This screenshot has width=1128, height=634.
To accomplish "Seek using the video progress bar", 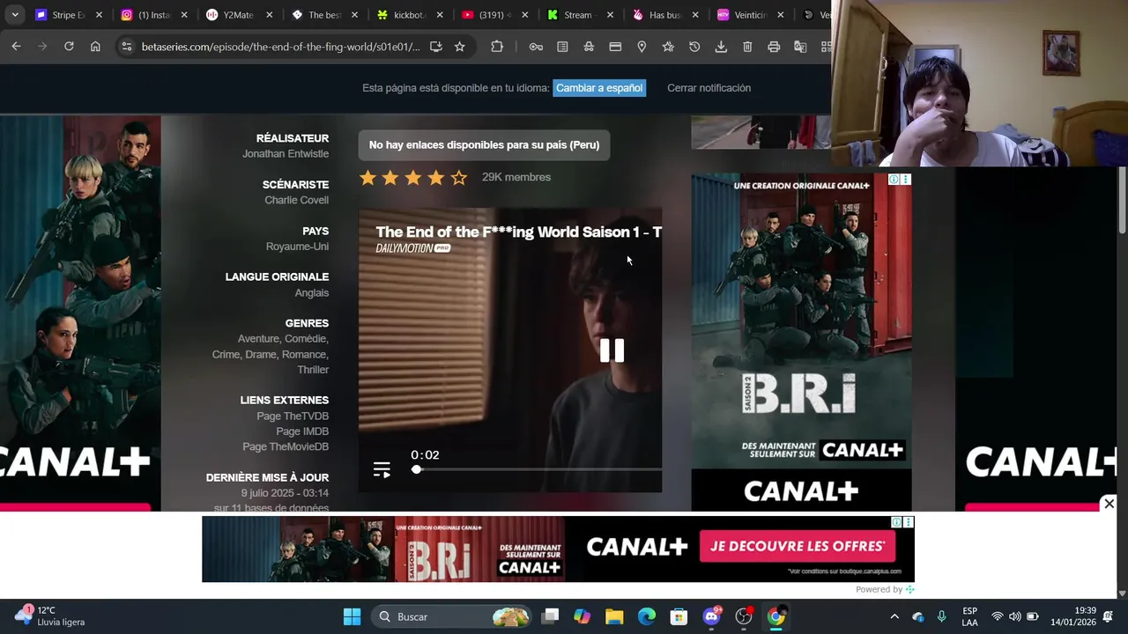I will tap(537, 470).
